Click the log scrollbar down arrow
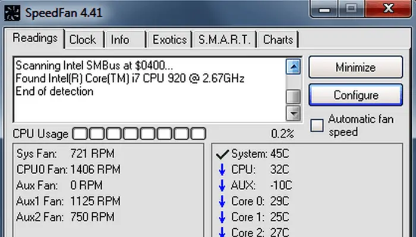This screenshot has height=237, width=416. 293,114
